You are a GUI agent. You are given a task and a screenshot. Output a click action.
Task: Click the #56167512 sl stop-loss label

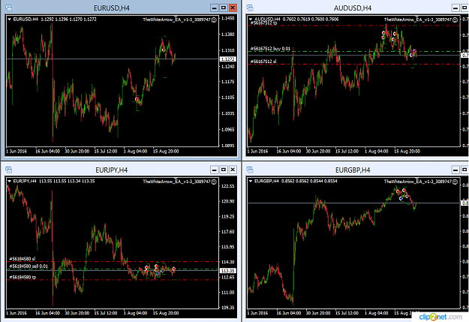point(263,62)
